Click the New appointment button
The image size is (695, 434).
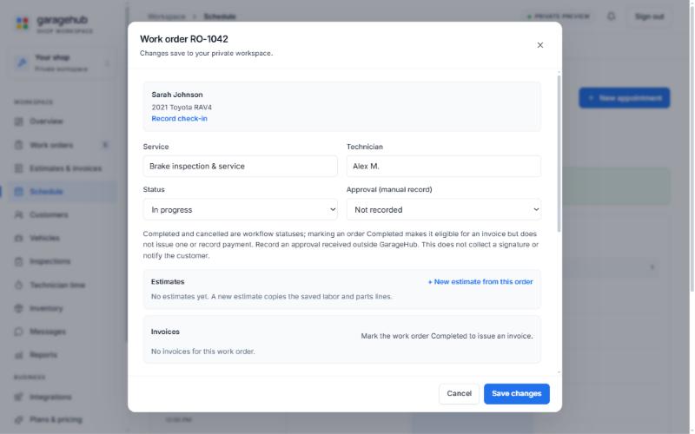pos(624,98)
